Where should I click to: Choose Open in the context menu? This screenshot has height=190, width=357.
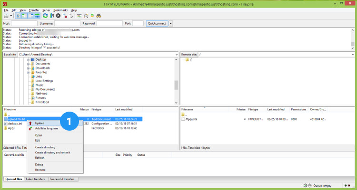coord(55,135)
